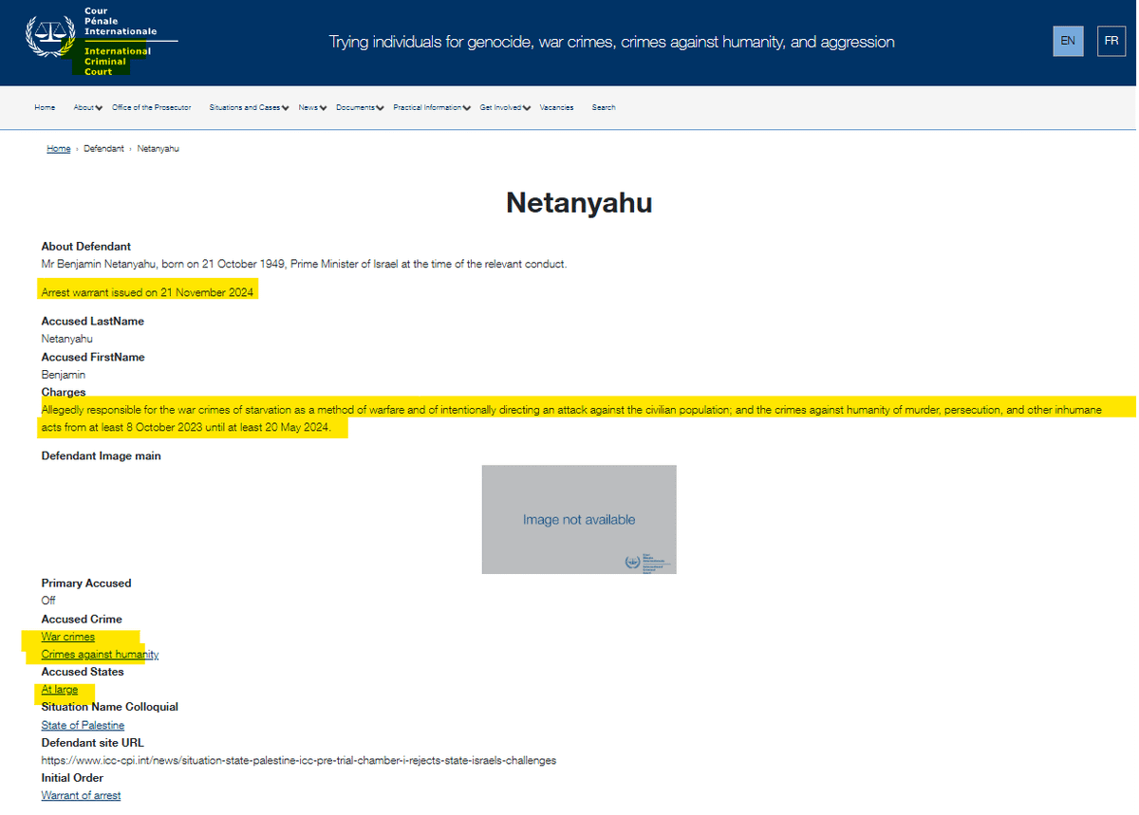This screenshot has height=815, width=1139.
Task: Expand the Get Involved dropdown
Action: (x=505, y=108)
